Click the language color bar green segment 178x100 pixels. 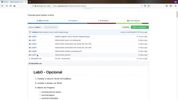(129, 23)
